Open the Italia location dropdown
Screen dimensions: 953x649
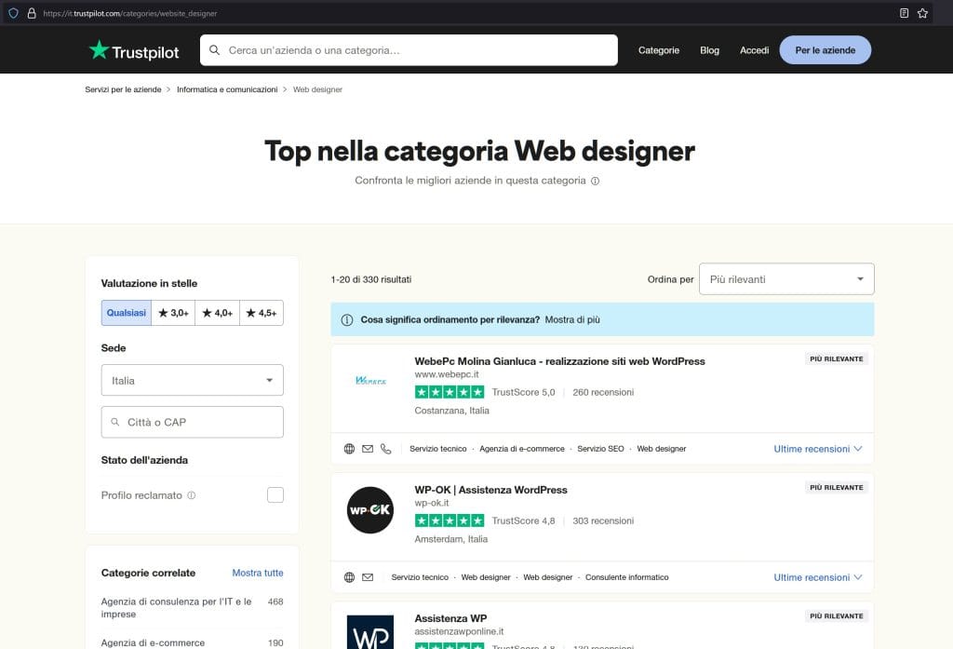pyautogui.click(x=192, y=380)
